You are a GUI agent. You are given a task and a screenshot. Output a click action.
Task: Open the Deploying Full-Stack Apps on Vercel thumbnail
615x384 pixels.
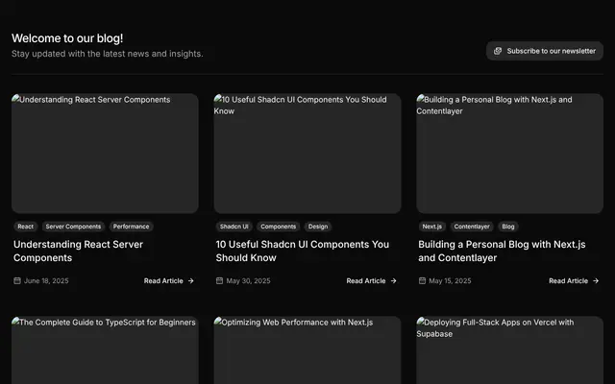click(x=509, y=350)
